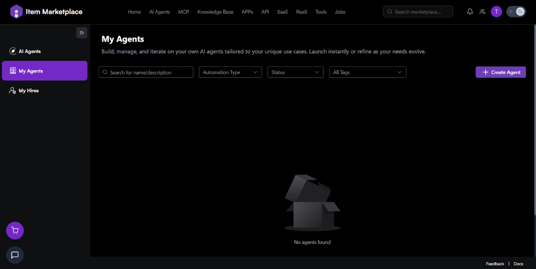This screenshot has width=536, height=269.
Task: Open the Docs footer link
Action: click(x=518, y=264)
